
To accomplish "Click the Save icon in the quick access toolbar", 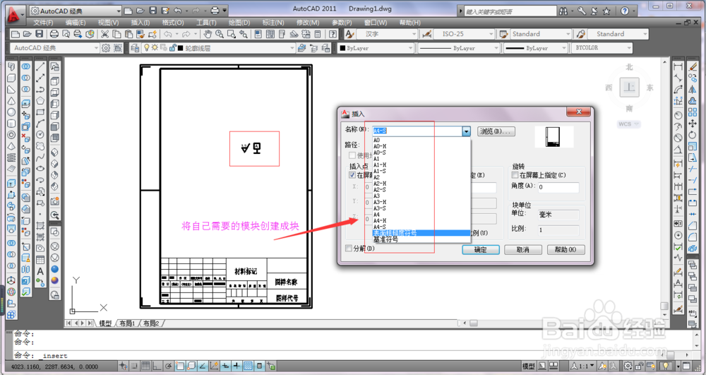I will click(x=152, y=11).
